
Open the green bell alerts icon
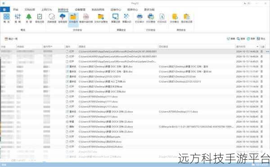29,18
